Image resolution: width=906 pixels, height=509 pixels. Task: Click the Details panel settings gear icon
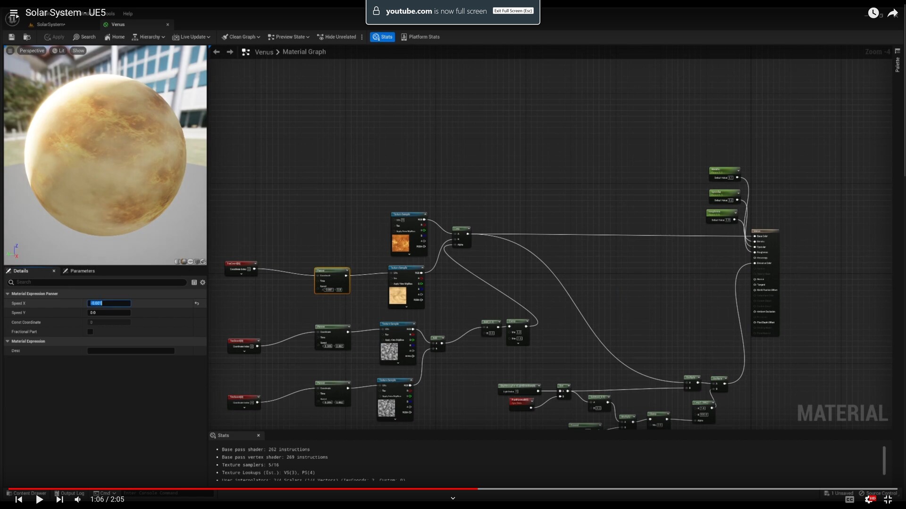click(202, 282)
